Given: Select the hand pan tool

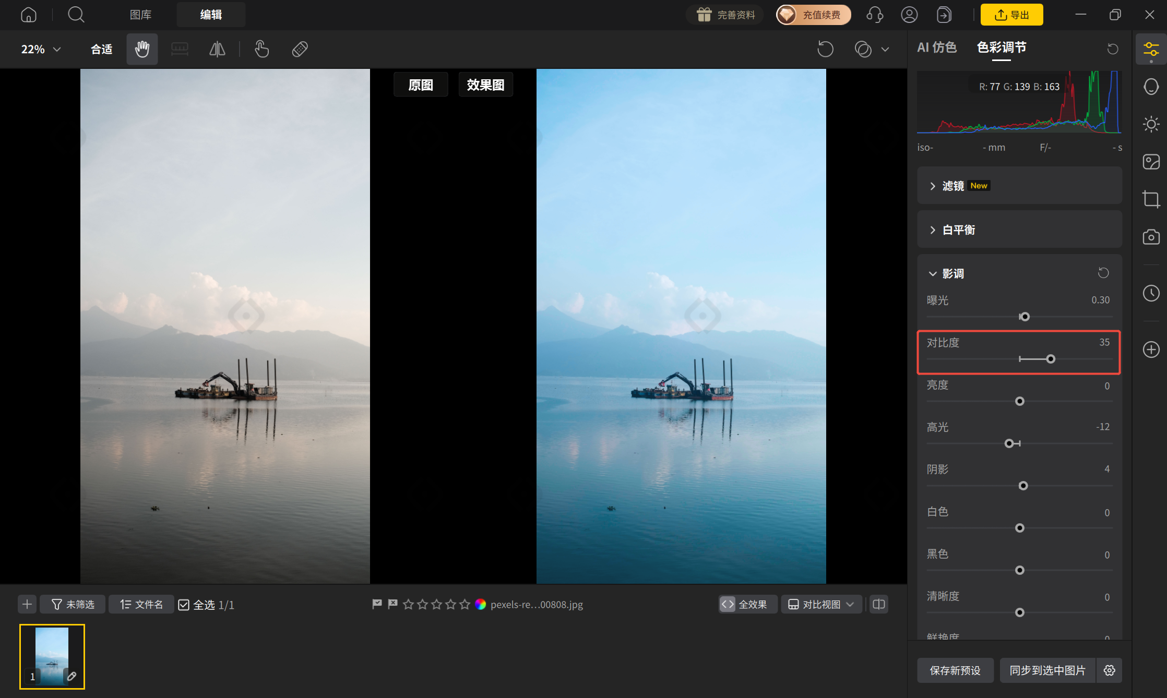Looking at the screenshot, I should [x=142, y=49].
